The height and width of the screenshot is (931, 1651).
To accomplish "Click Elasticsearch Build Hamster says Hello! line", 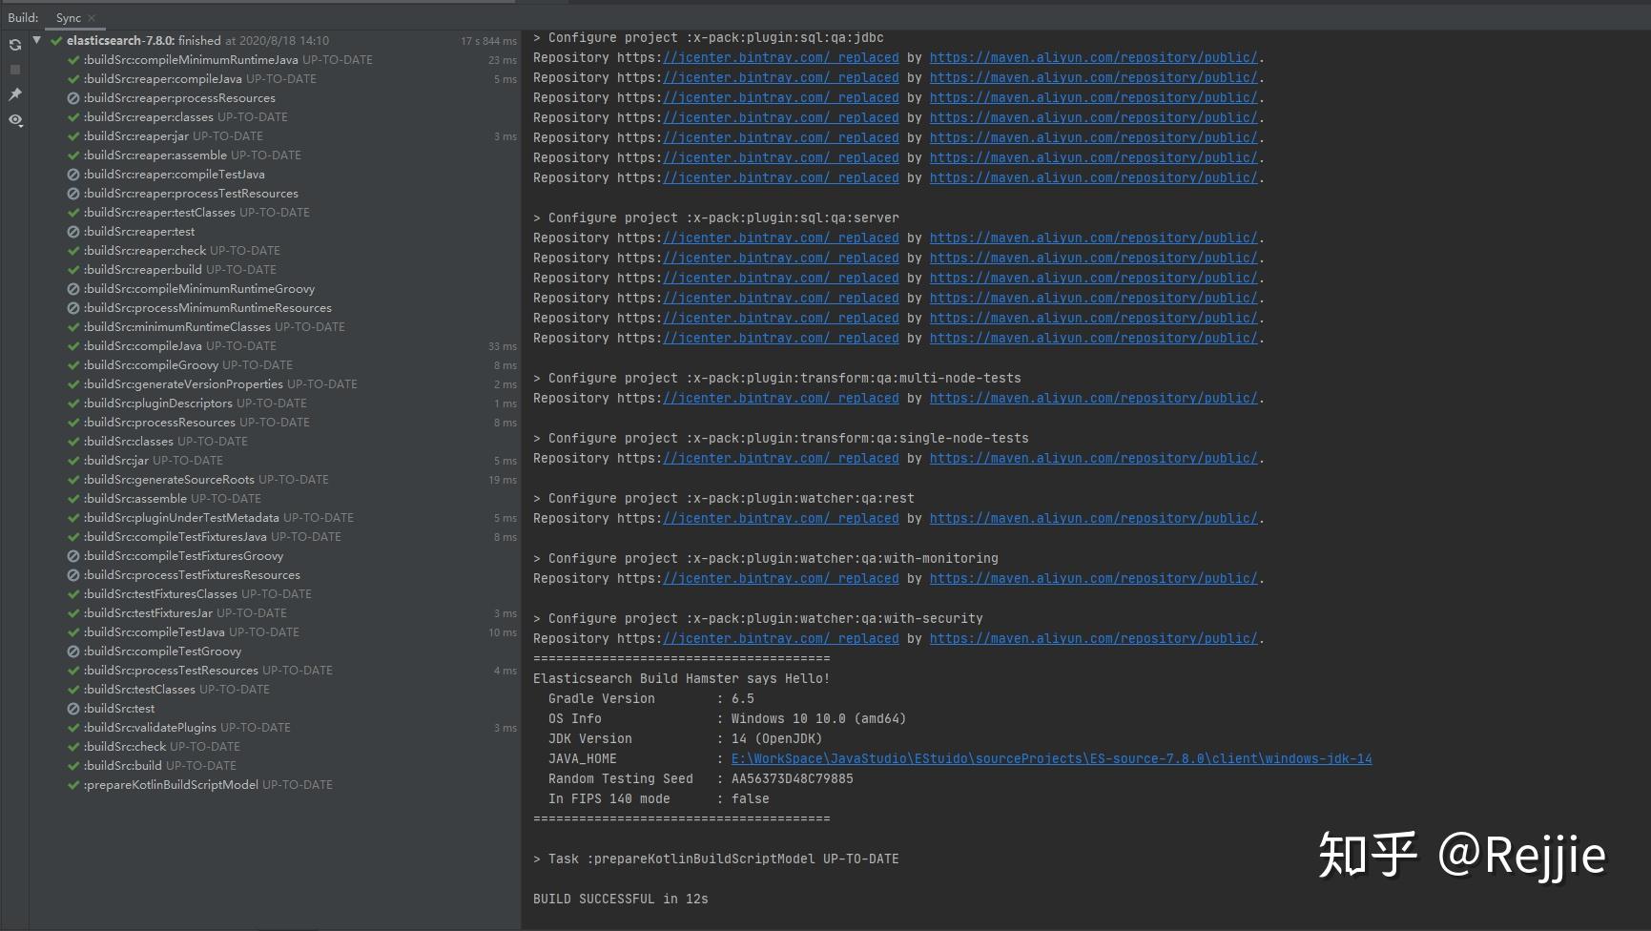I will tap(681, 678).
